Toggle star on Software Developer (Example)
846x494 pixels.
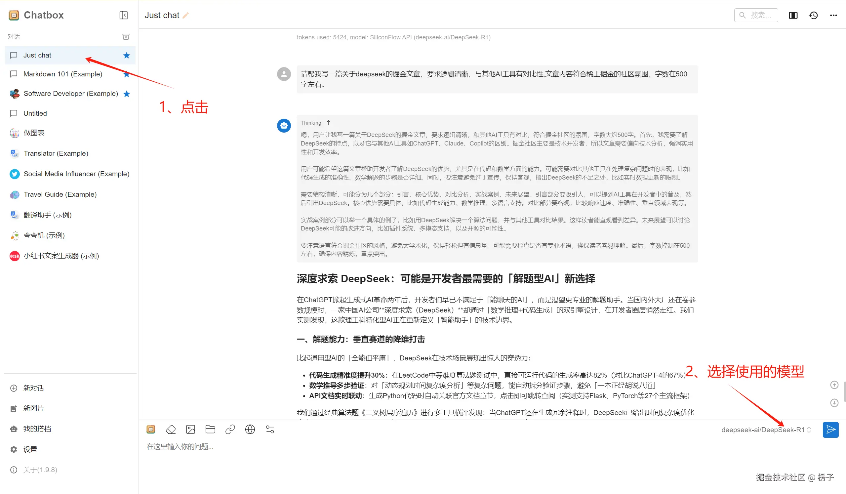pos(127,94)
